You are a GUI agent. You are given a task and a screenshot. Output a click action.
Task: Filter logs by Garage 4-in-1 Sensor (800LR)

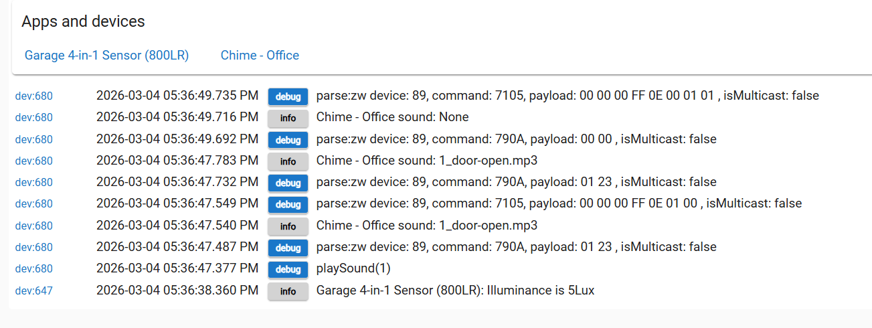point(106,56)
